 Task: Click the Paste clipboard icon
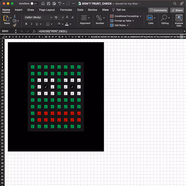pos(6,18)
